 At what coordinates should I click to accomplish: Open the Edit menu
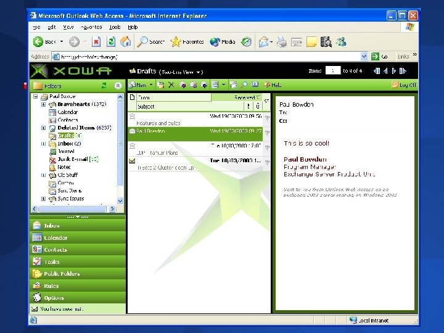[52, 27]
